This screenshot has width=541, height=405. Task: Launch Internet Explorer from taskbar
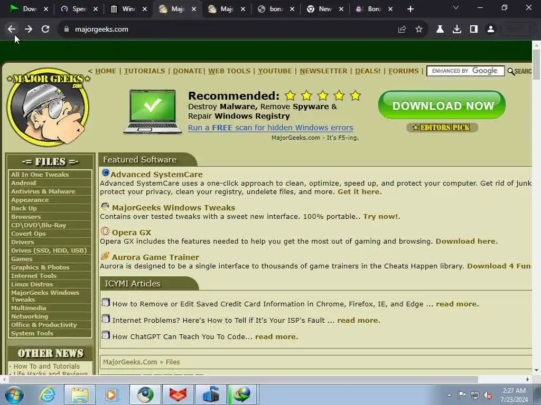coord(47,394)
